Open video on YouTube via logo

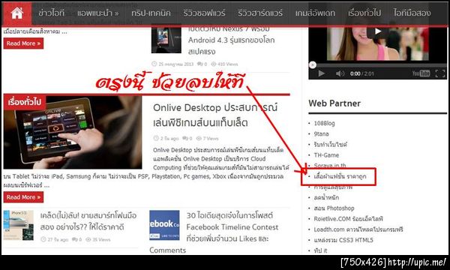click(x=421, y=73)
